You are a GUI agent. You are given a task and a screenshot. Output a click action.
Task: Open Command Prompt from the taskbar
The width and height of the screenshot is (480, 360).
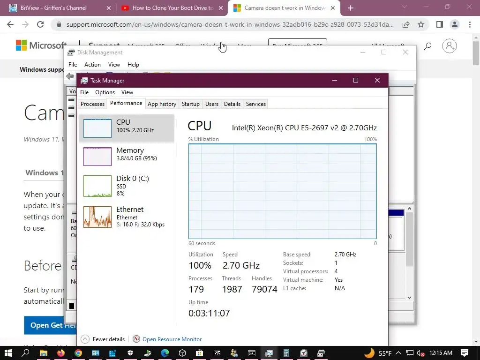[x=252, y=353]
